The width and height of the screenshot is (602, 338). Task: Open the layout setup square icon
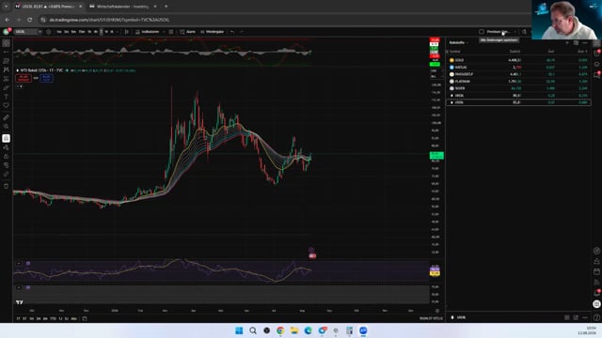482,32
